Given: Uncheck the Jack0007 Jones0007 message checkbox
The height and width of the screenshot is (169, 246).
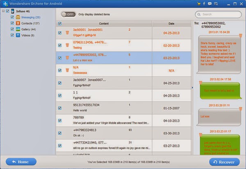Looking at the screenshot, I should 60,83.
